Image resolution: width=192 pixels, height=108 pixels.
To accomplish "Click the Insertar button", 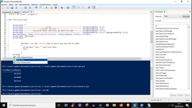I will (180, 95).
